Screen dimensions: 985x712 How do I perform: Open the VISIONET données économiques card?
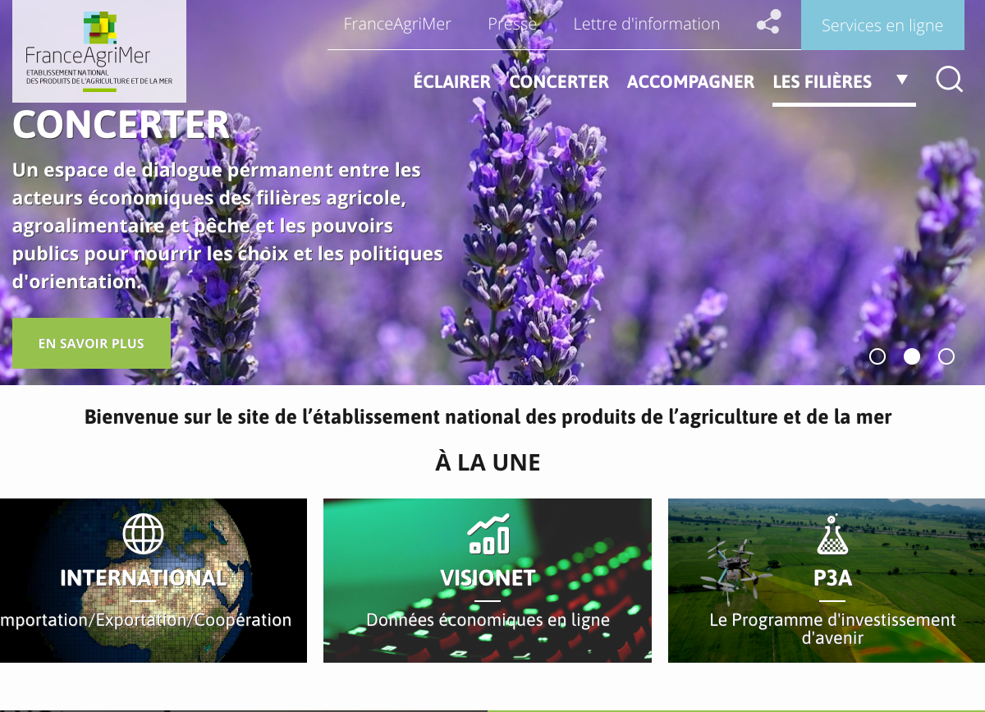488,580
